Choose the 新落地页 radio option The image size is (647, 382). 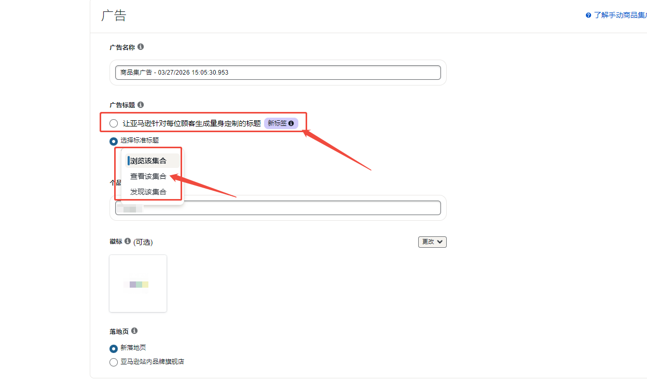point(114,348)
